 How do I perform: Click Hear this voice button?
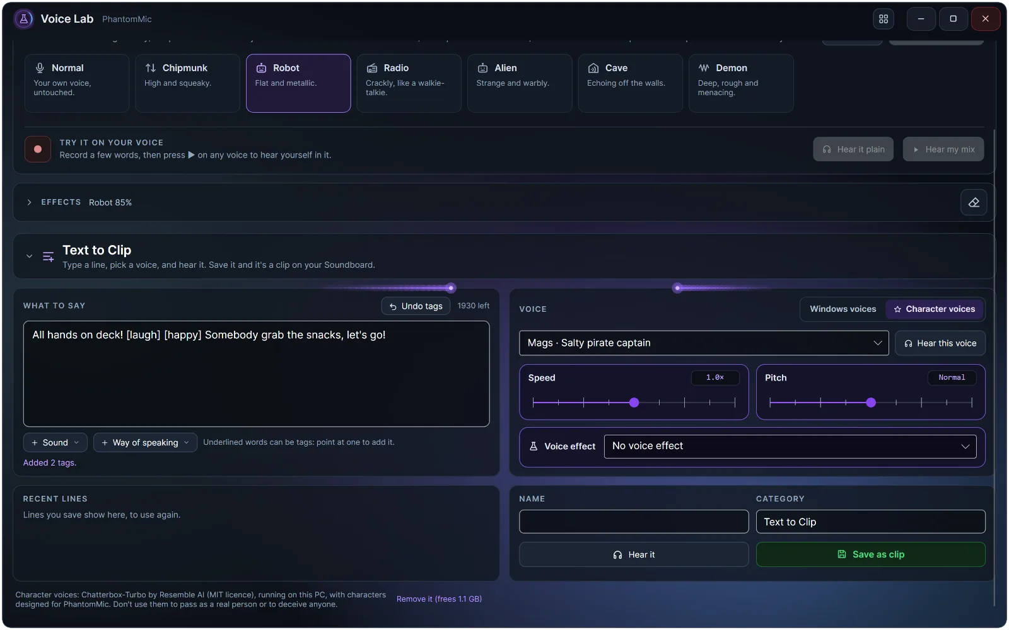point(940,343)
